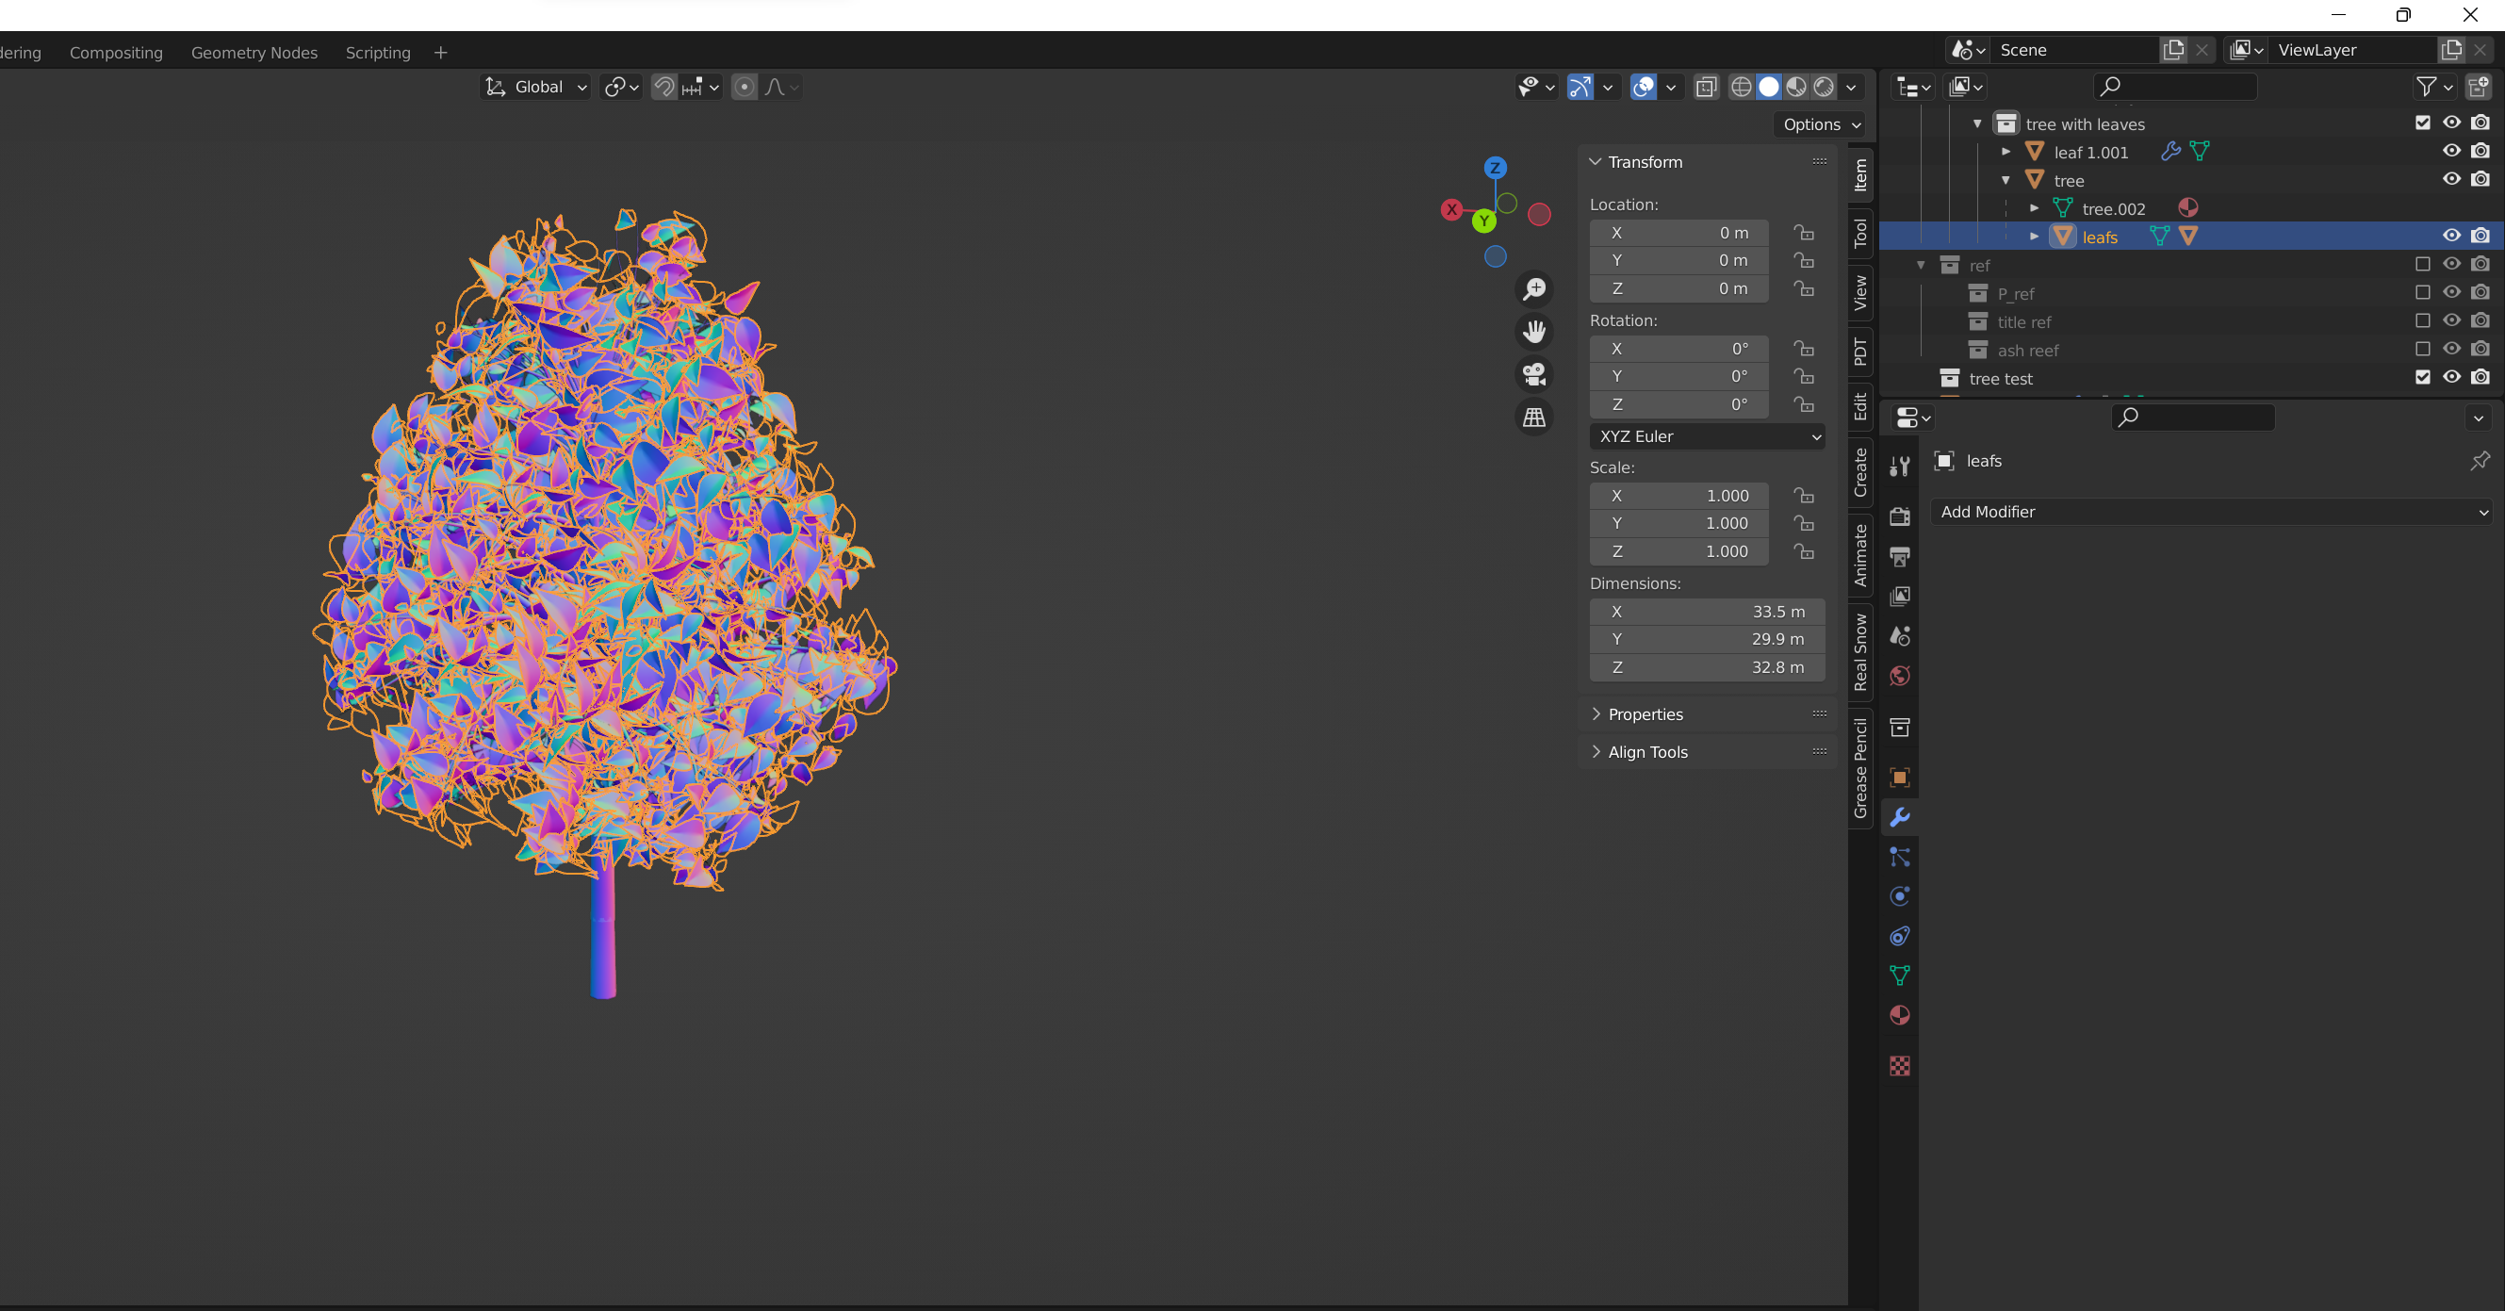Uncheck the tree test collection checkbox
This screenshot has height=1311, width=2505.
click(2422, 377)
